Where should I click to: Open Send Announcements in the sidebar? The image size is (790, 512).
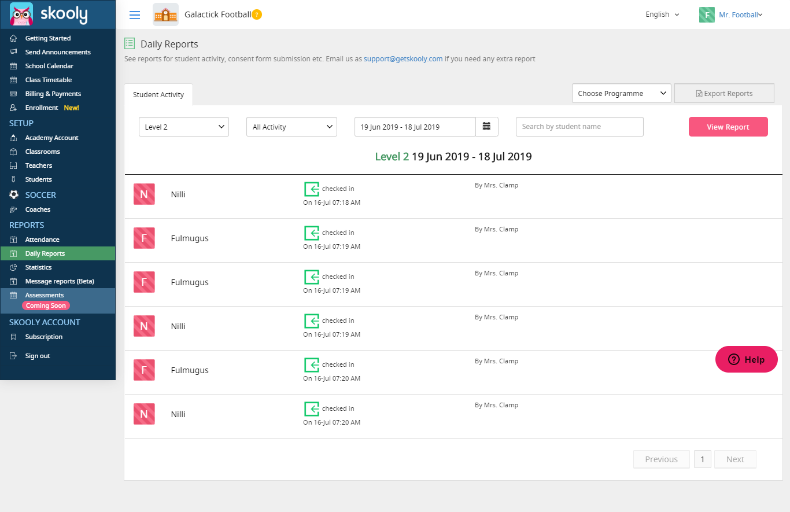click(x=58, y=52)
